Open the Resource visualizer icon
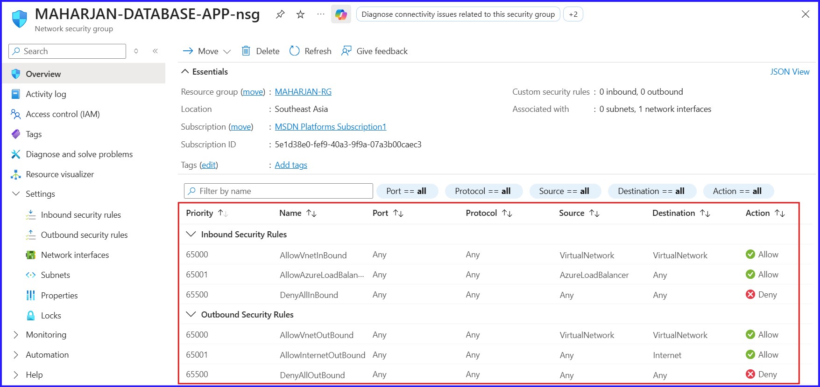The height and width of the screenshot is (387, 820). (16, 174)
